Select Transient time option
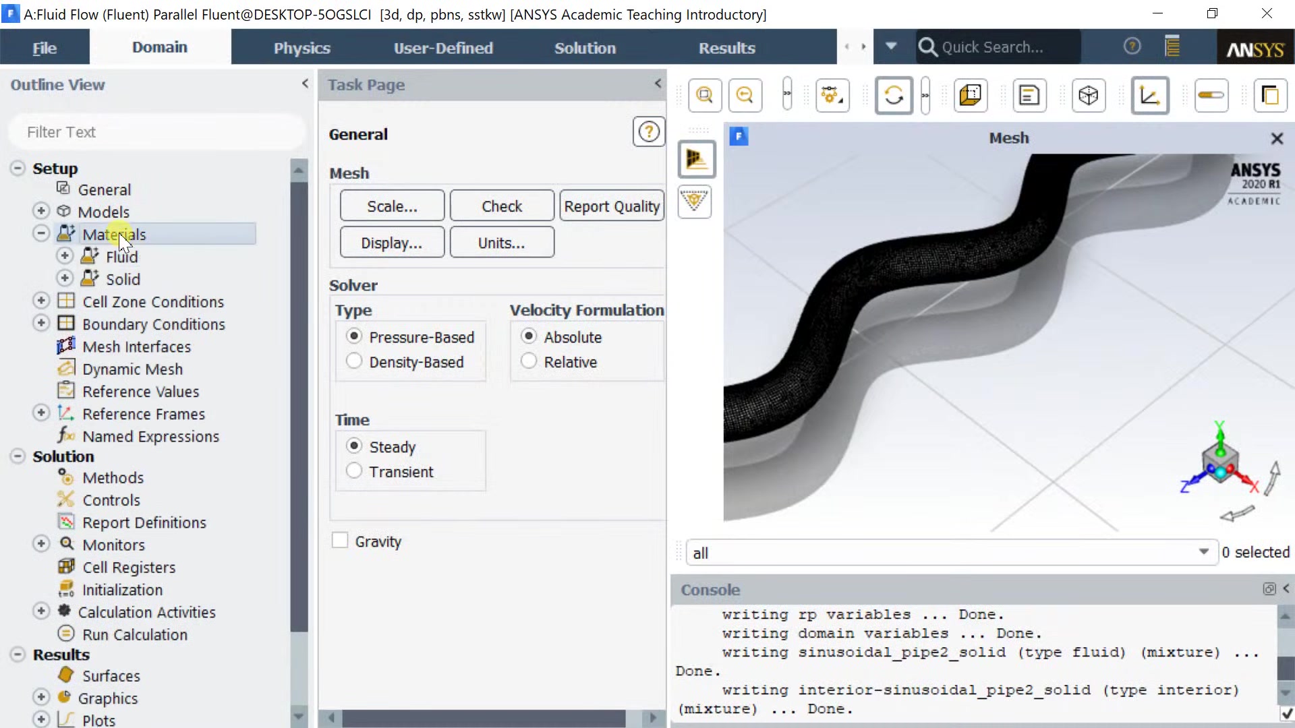The width and height of the screenshot is (1295, 728). pos(354,471)
